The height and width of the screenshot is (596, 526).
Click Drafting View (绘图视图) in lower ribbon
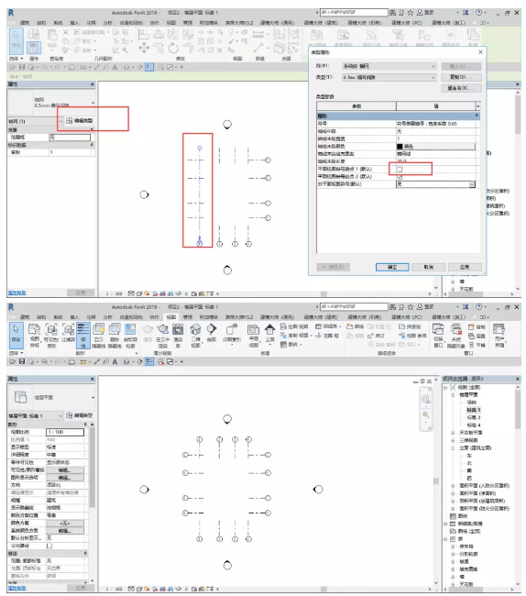point(294,326)
